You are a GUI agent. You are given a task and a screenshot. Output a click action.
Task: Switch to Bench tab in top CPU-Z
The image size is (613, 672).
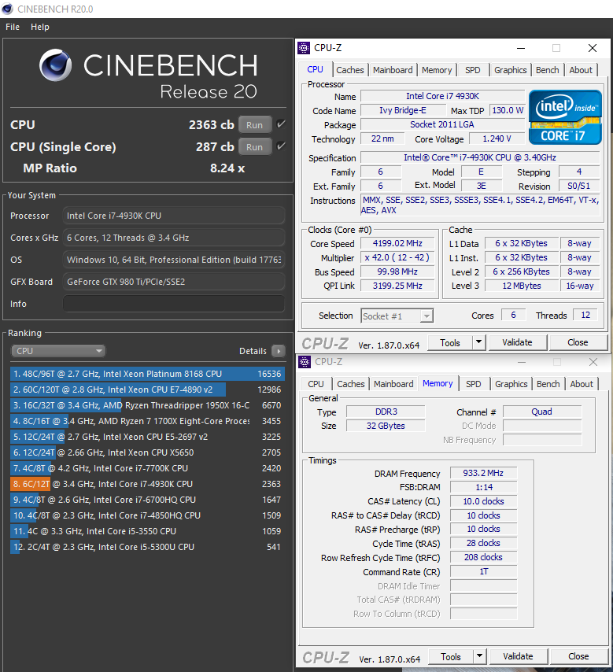pyautogui.click(x=548, y=70)
